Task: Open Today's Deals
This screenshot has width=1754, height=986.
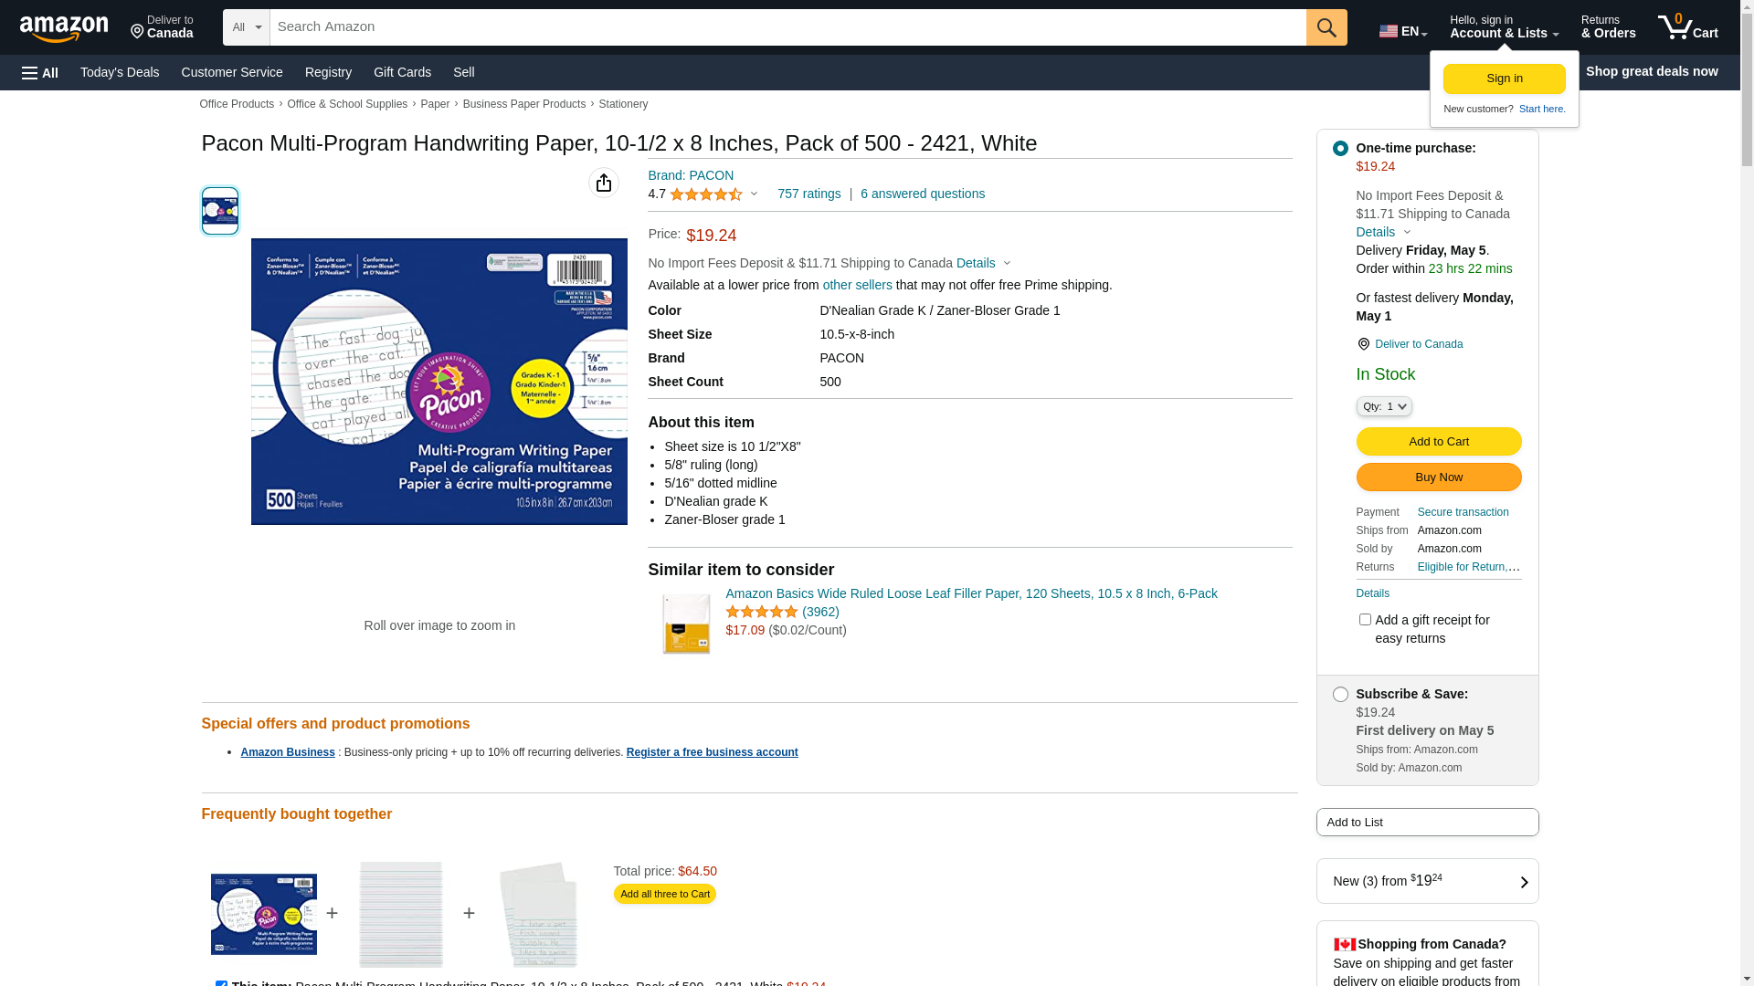Action: [120, 72]
